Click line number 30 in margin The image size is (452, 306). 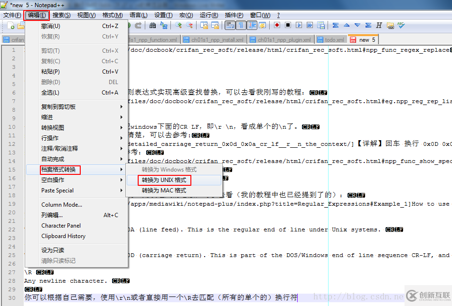coord(12,297)
